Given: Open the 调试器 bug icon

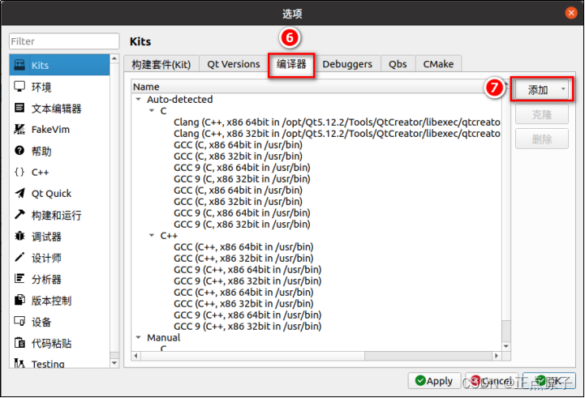Looking at the screenshot, I should click(19, 236).
